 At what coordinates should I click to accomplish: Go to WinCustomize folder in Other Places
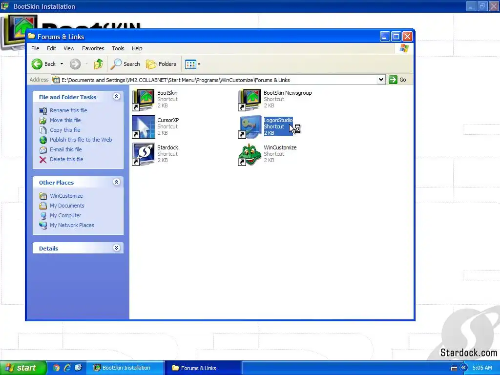(66, 196)
